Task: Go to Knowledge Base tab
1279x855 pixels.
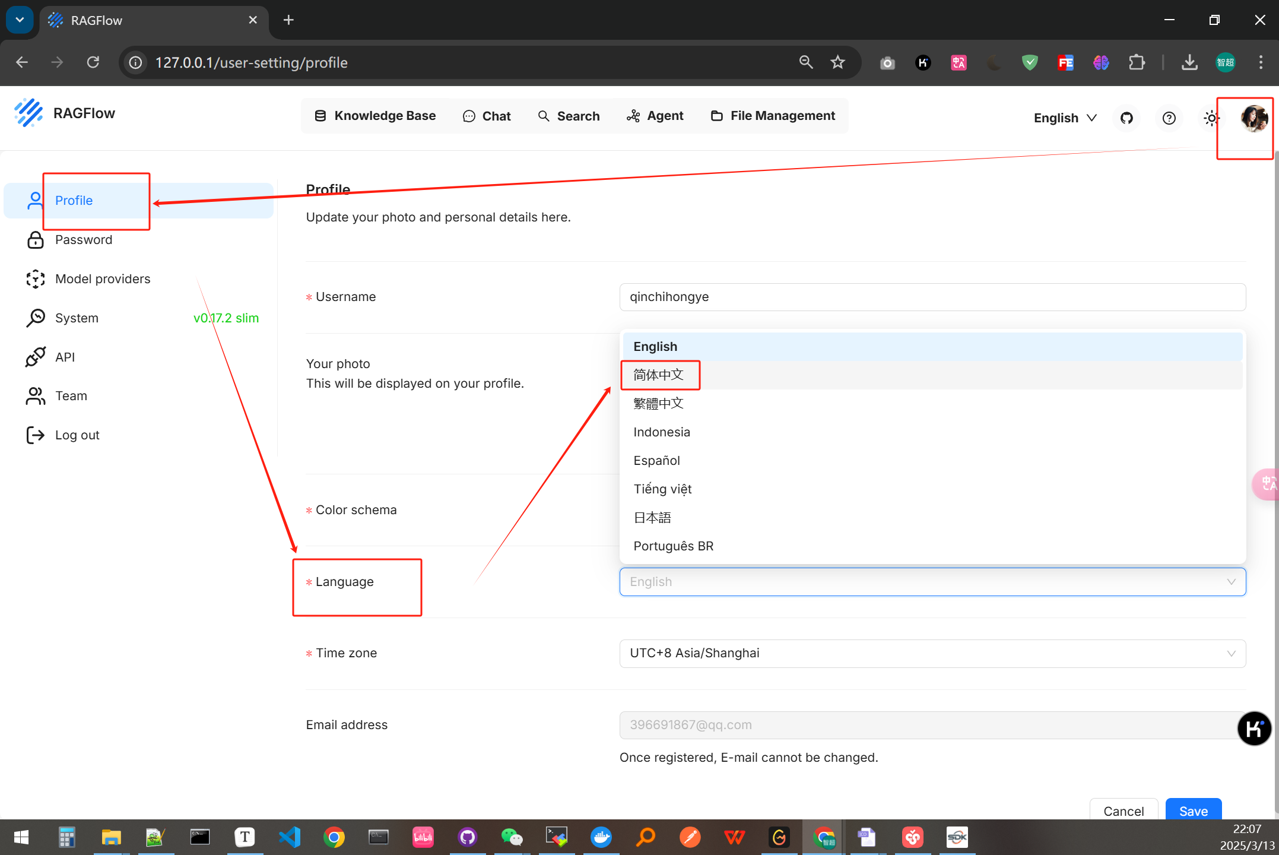Action: click(375, 116)
